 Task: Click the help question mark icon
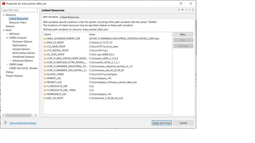pos(5,123)
